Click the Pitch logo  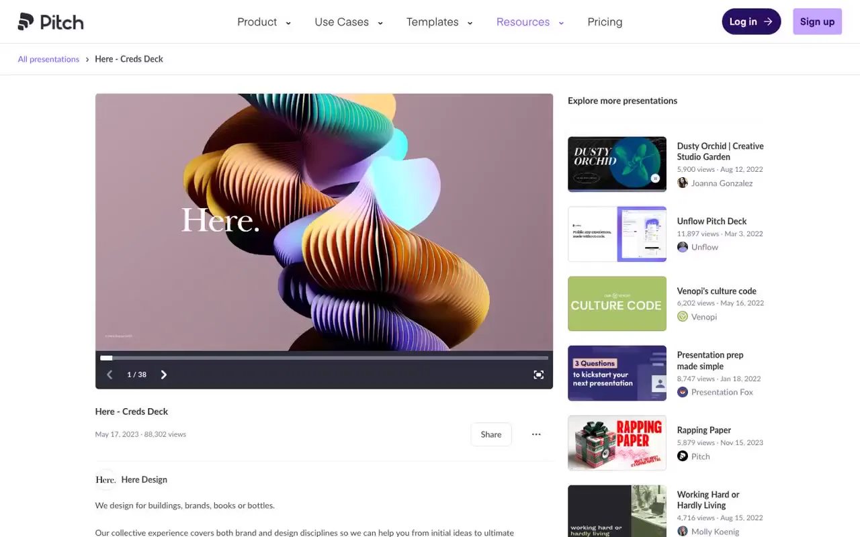pyautogui.click(x=51, y=21)
